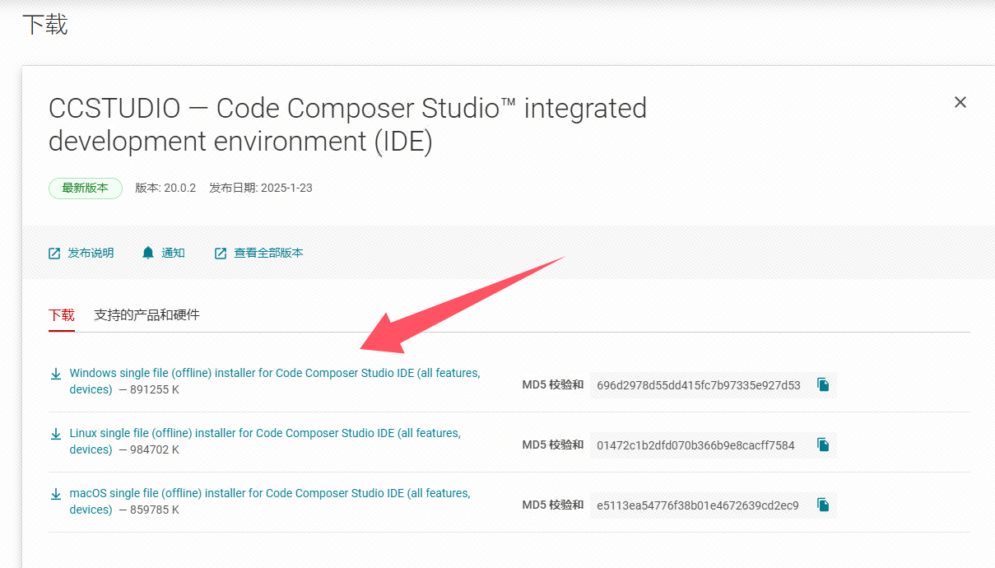This screenshot has height=568, width=995.
Task: Download the Windows single file offline installer
Action: pyautogui.click(x=275, y=381)
